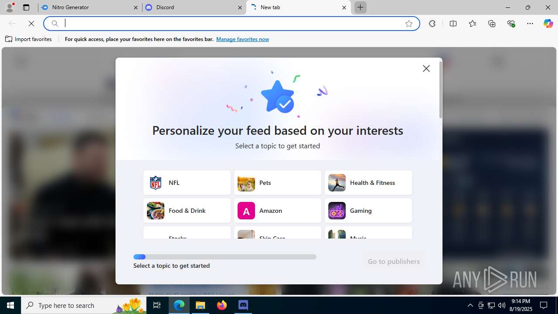Open Manage favorites now link
This screenshot has width=558, height=314.
(242, 39)
